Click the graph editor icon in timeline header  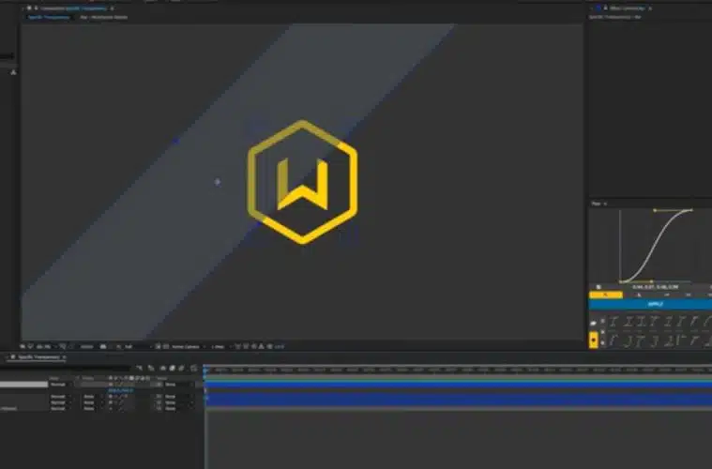pyautogui.click(x=194, y=368)
